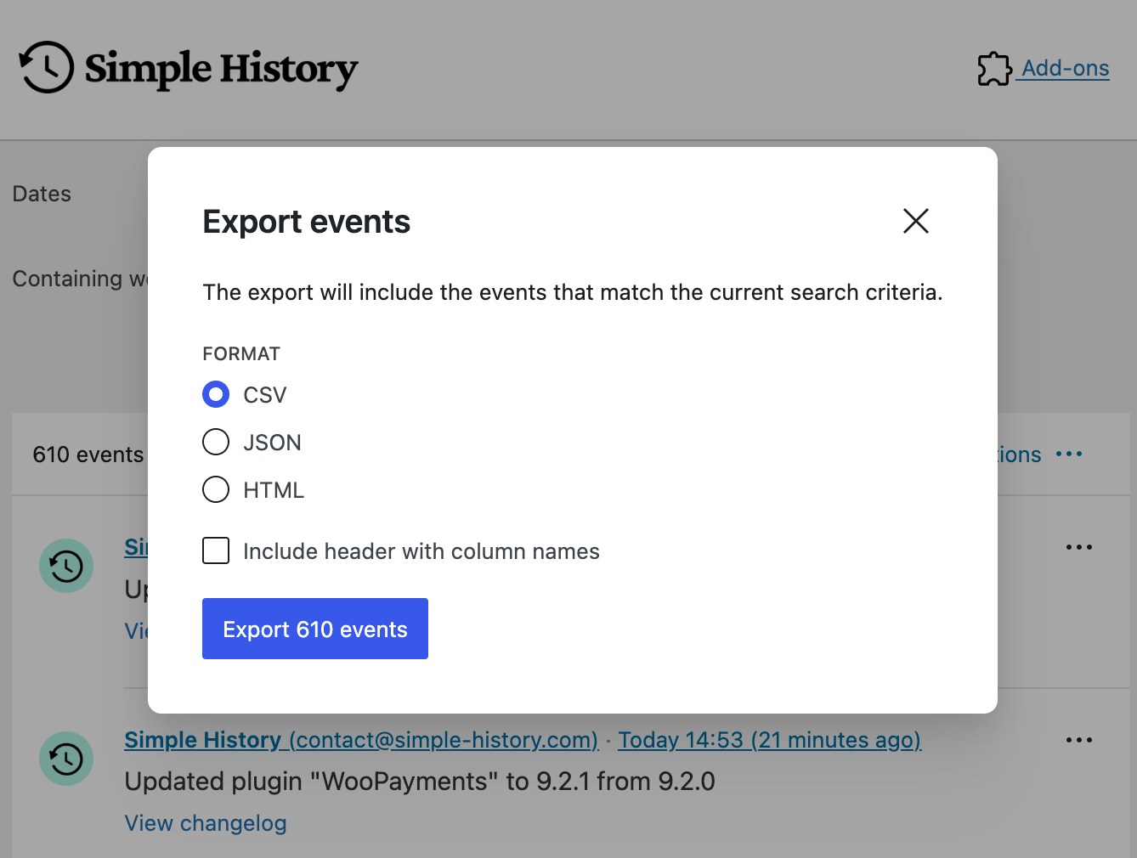
Task: Select the CSV format radio button
Action: coord(216,394)
